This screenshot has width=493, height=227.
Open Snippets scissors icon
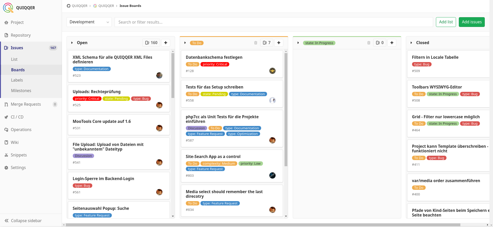6,155
